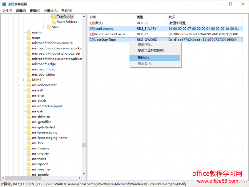Select the UserStartTime value name

pyautogui.click(x=105, y=40)
